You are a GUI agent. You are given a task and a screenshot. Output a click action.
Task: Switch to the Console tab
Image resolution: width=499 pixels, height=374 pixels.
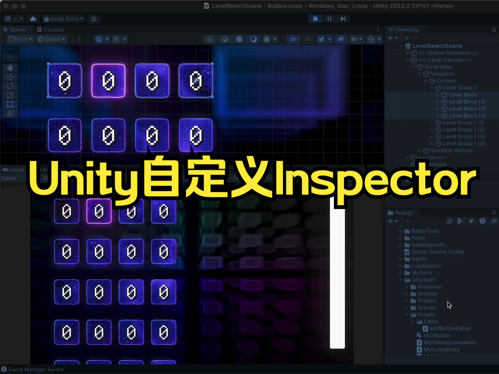click(50, 29)
